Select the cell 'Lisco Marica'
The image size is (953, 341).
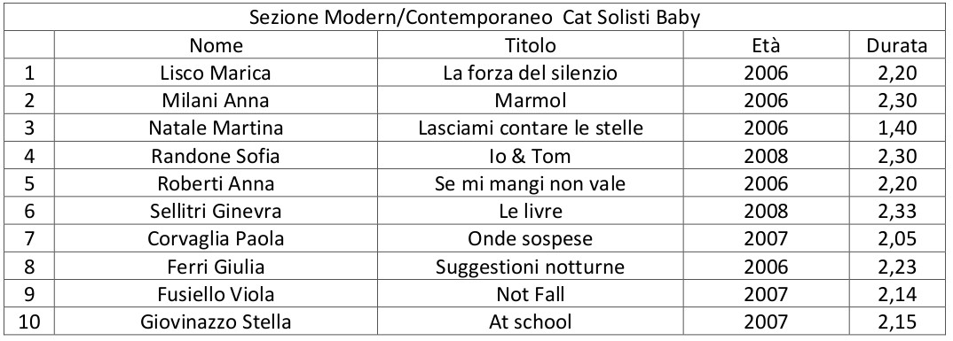point(216,73)
